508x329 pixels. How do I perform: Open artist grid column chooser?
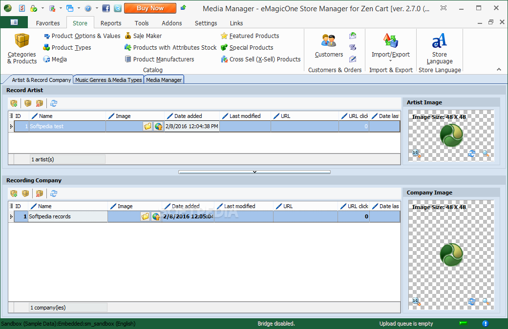click(x=11, y=116)
